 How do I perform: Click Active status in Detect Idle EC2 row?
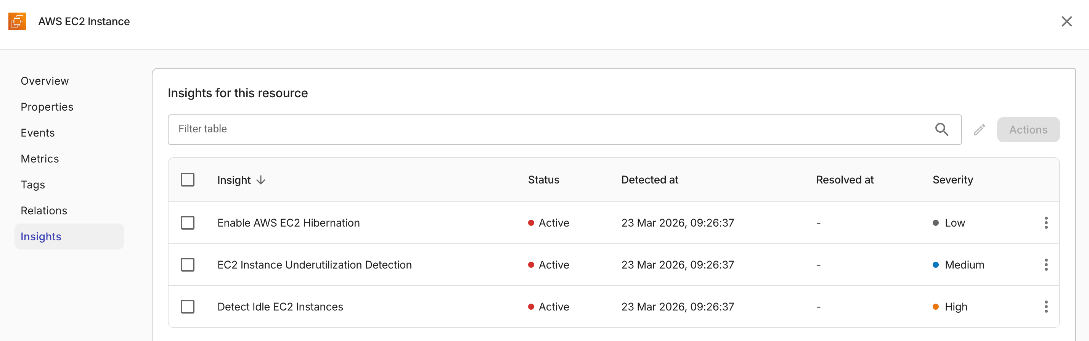pyautogui.click(x=548, y=307)
